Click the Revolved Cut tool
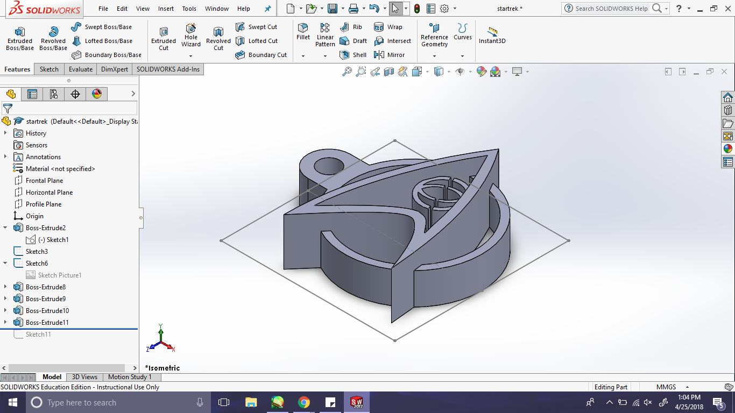 [x=218, y=39]
